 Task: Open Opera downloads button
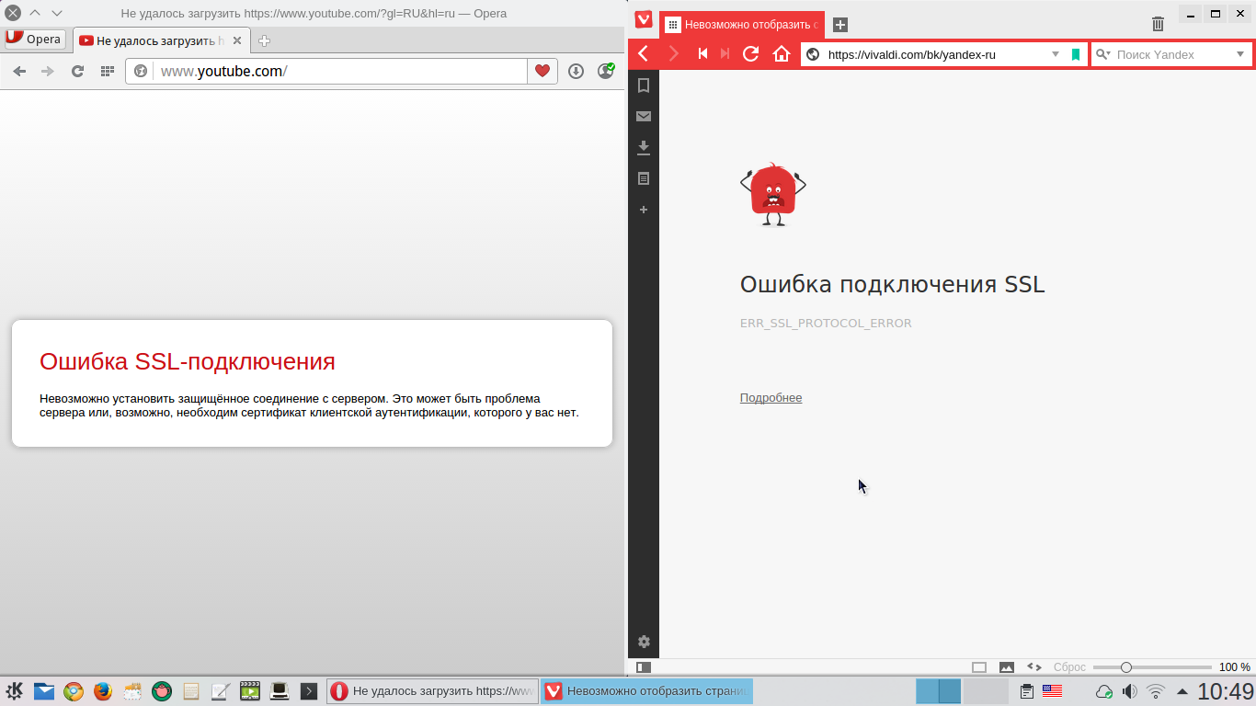tap(577, 71)
